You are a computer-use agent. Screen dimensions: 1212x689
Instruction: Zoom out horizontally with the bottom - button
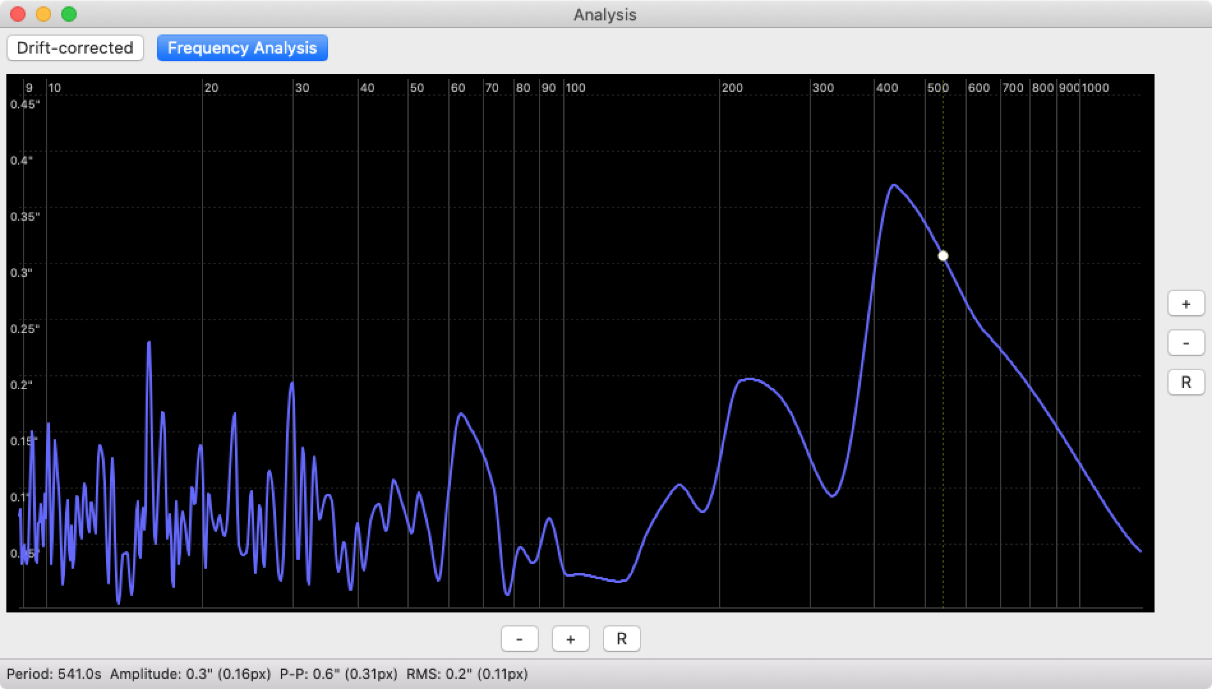(519, 639)
